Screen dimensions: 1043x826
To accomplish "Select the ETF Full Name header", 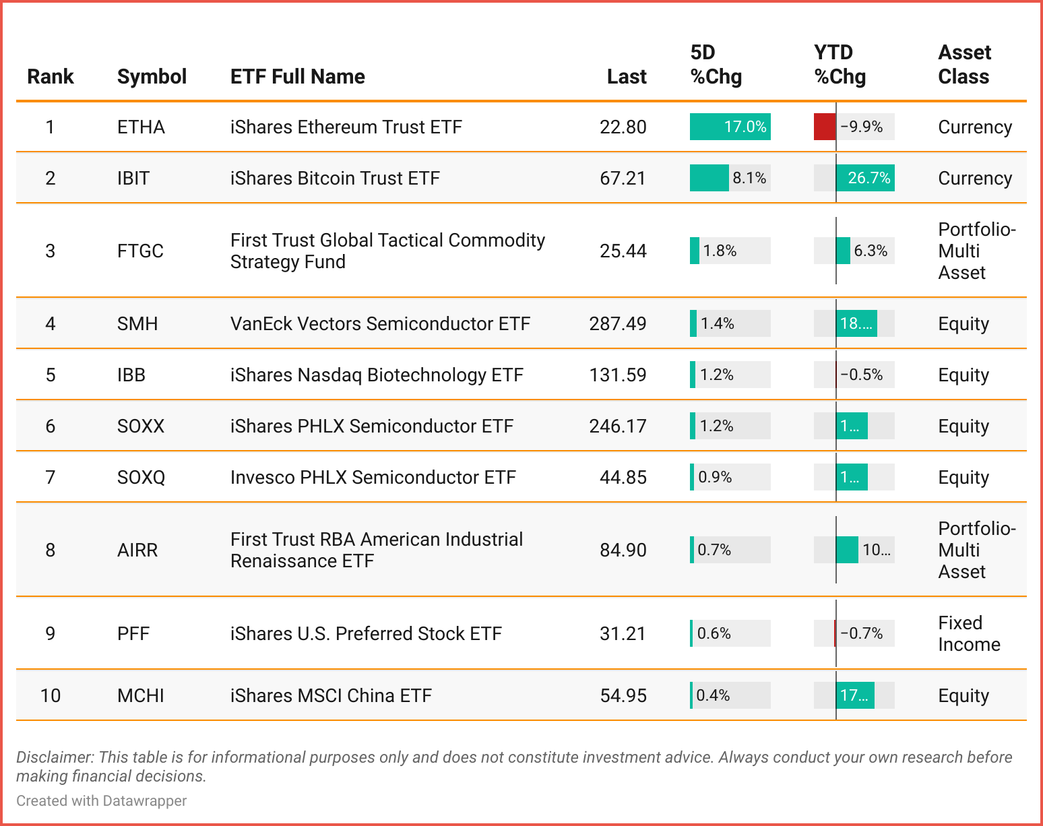I will 297,77.
